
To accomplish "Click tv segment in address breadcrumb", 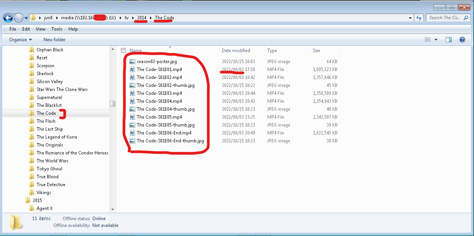I will point(127,18).
